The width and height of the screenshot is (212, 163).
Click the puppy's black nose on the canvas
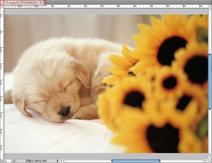64,112
